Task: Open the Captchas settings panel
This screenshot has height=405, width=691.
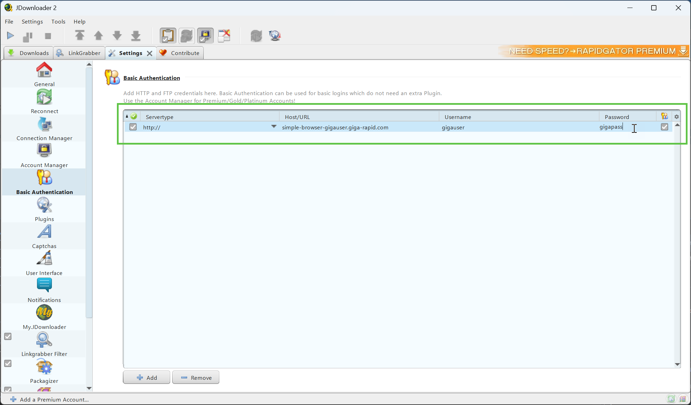Action: point(44,246)
